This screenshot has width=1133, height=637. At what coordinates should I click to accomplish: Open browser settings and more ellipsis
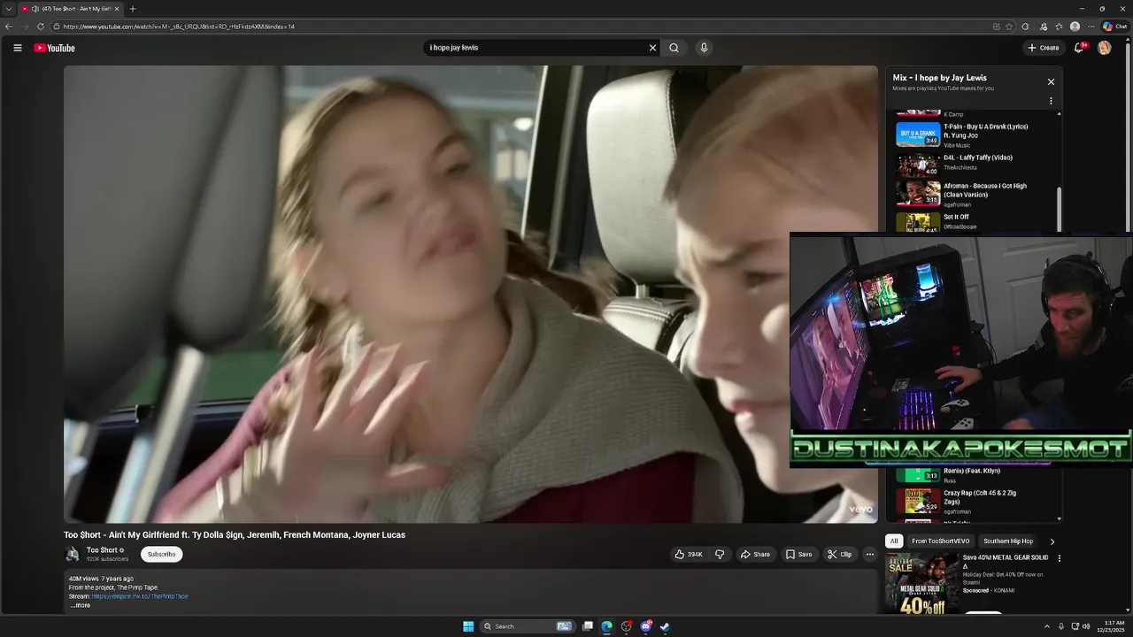point(1091,27)
